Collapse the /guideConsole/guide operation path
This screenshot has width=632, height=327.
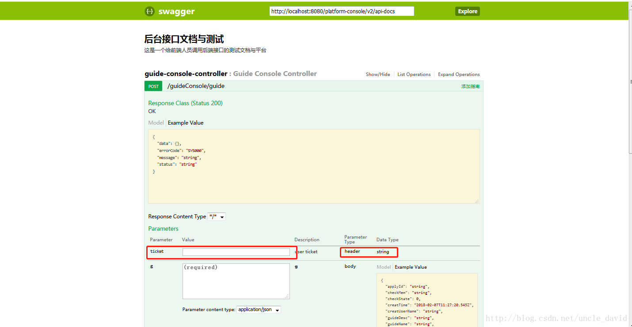[196, 86]
